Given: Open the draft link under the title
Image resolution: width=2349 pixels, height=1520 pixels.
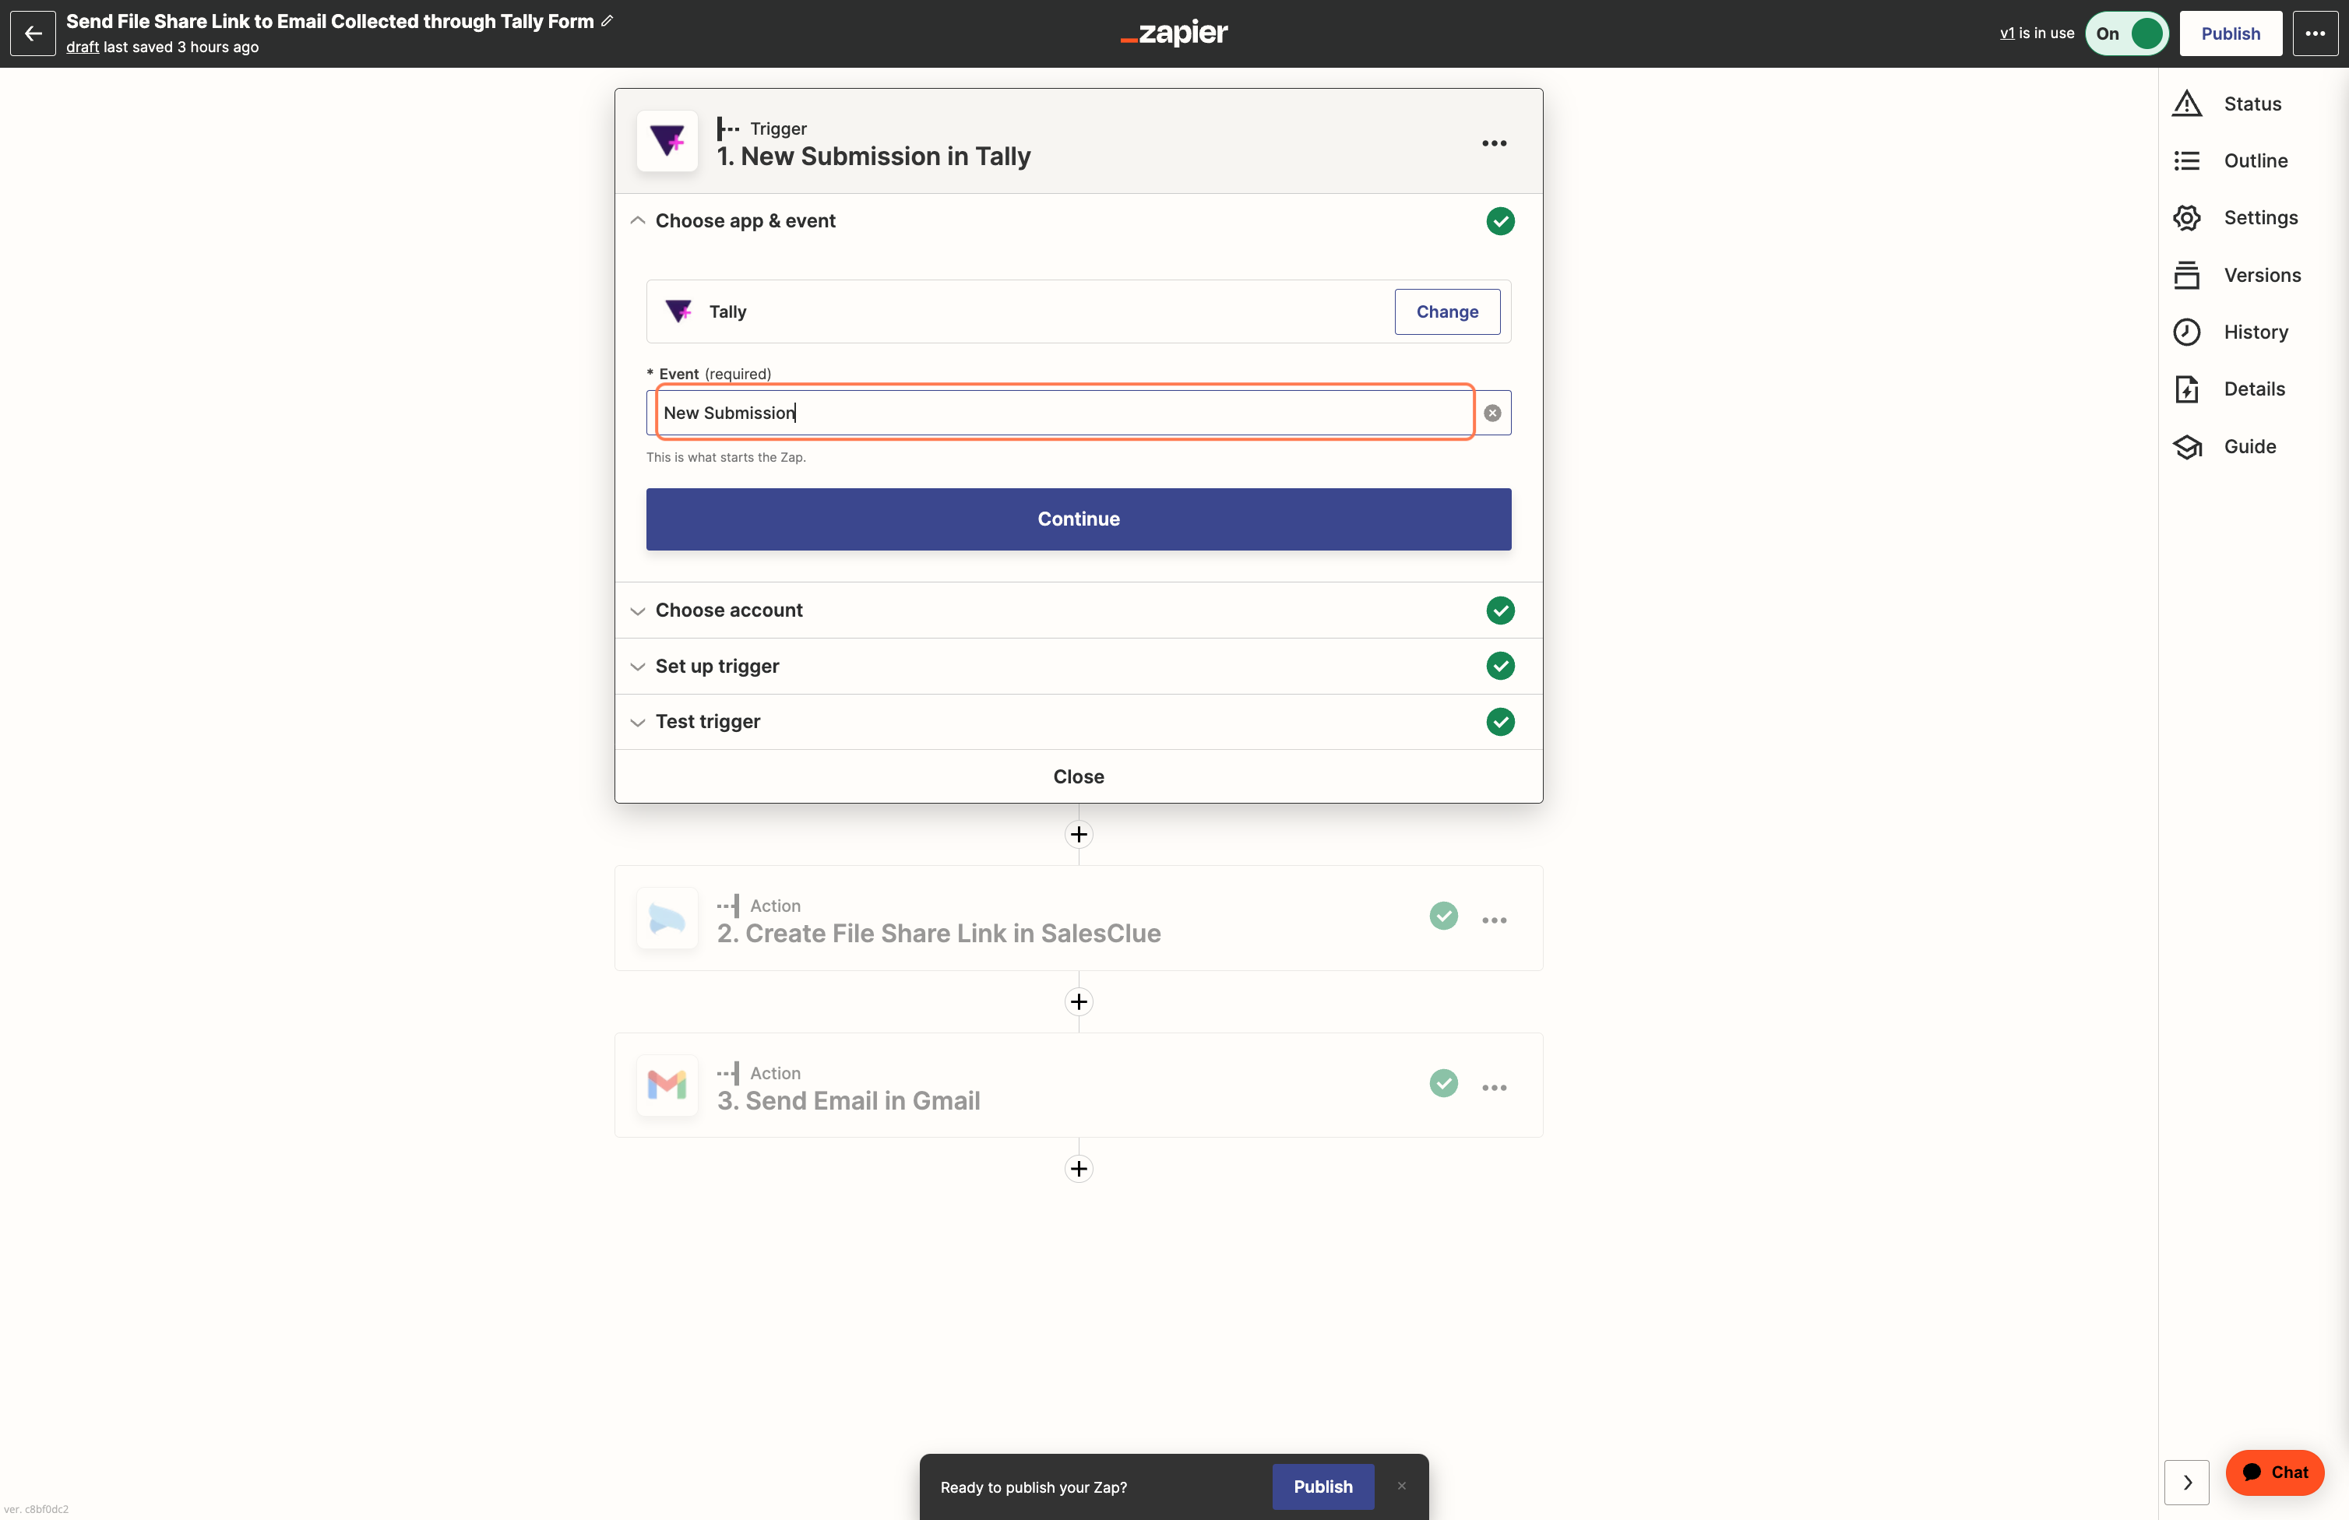Looking at the screenshot, I should pyautogui.click(x=82, y=47).
